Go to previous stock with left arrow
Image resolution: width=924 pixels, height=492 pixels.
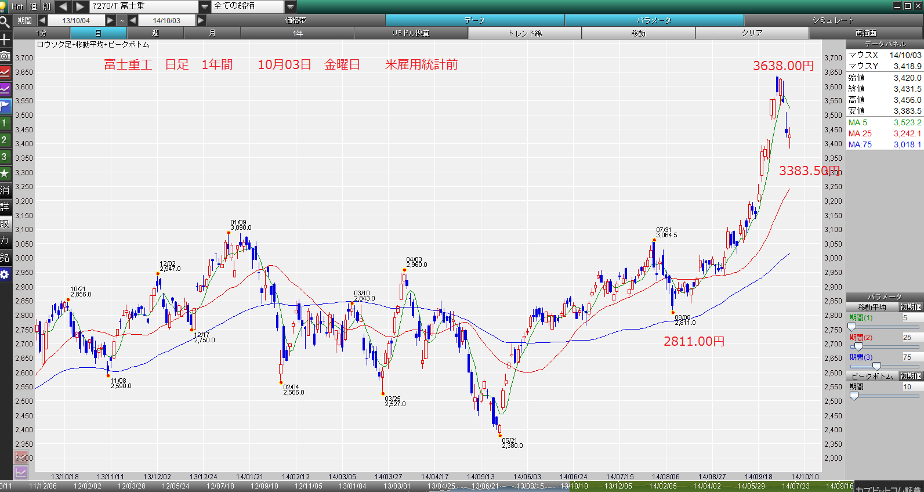click(x=63, y=6)
